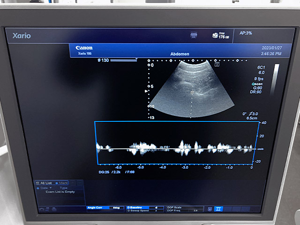This screenshot has height=225, width=300.
Task: Click the '-3.0' time axis label
Action: pos(185,167)
